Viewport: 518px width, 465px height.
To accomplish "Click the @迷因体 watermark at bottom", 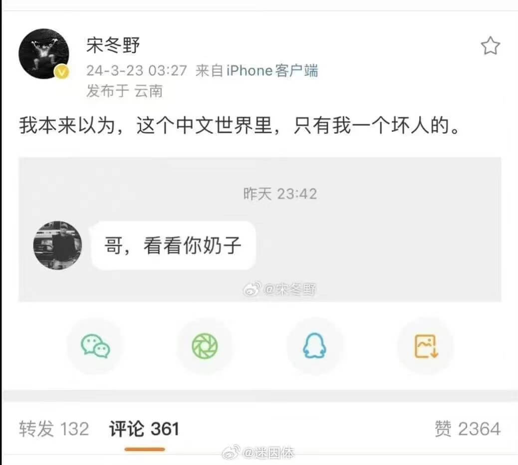I will pos(258,453).
